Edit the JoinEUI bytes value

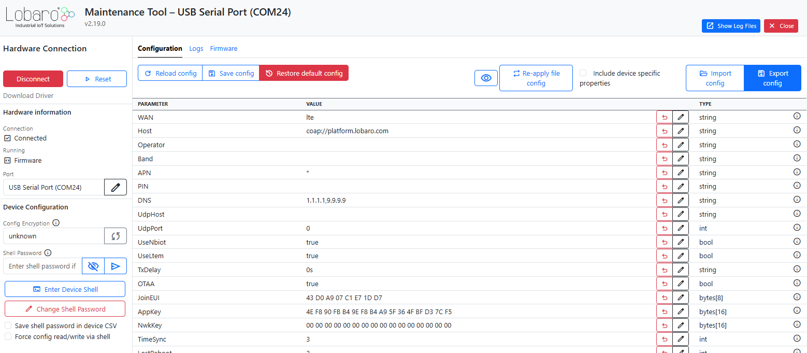click(681, 298)
